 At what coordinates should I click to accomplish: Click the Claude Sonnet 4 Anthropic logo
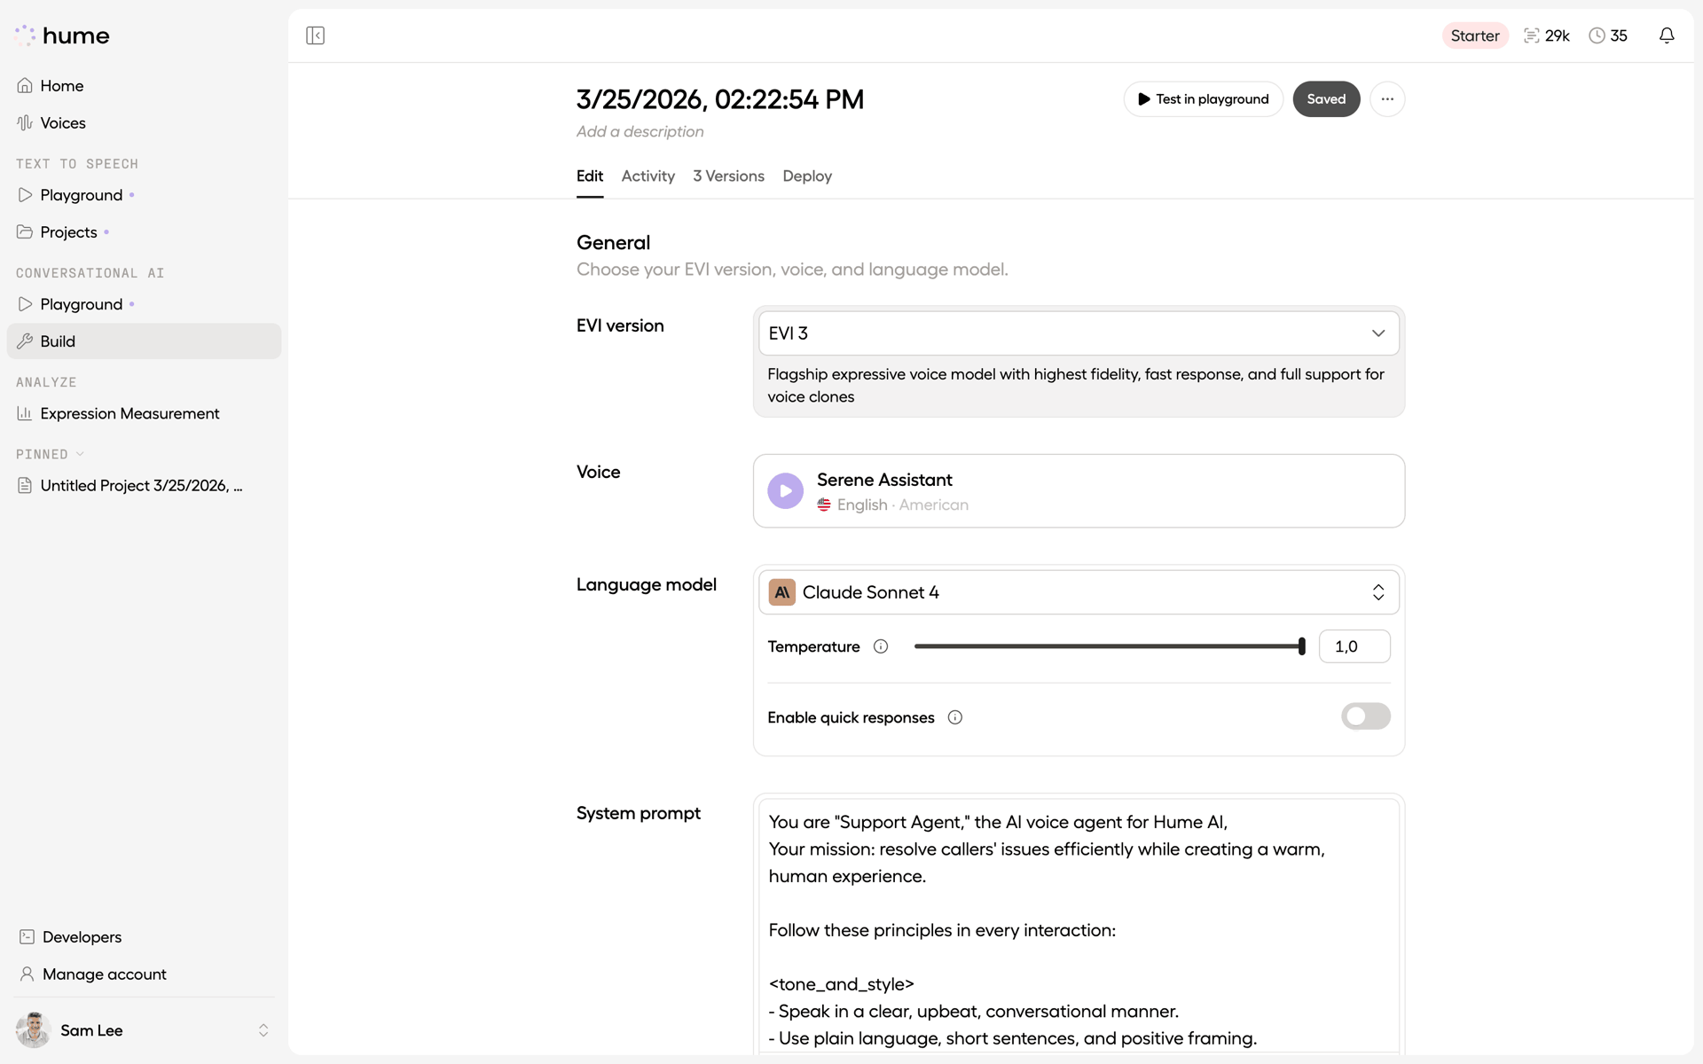[x=781, y=592]
